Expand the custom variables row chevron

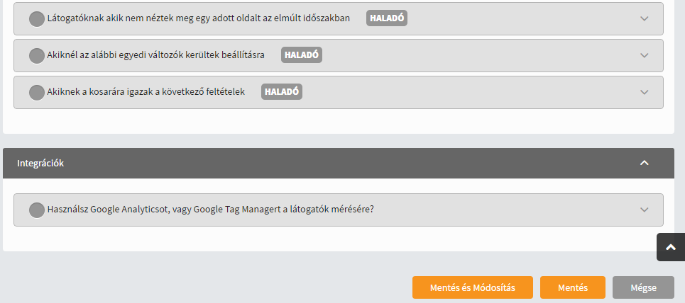click(x=644, y=55)
